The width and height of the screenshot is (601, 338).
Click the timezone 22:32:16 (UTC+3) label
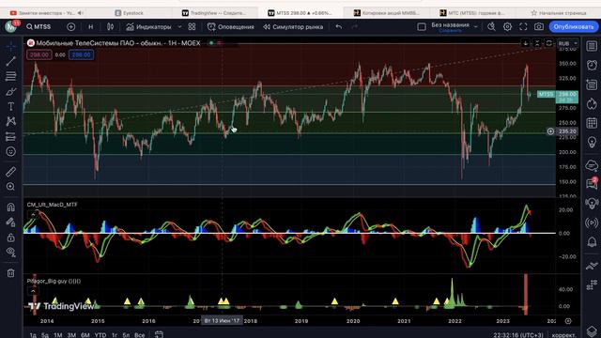coord(518,335)
